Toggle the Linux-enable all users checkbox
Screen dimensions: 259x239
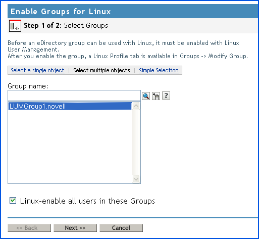13,201
